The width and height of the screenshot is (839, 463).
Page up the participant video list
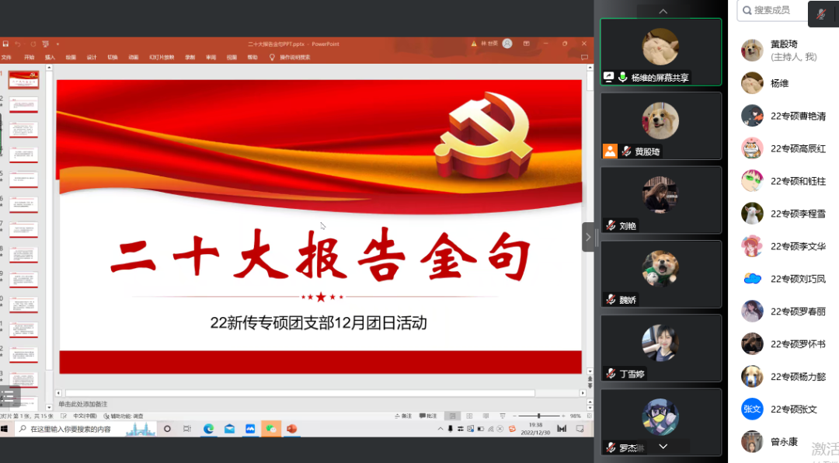tap(663, 11)
